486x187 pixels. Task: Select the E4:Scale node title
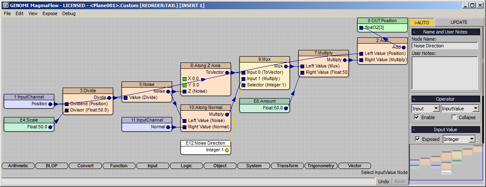[x=29, y=120]
